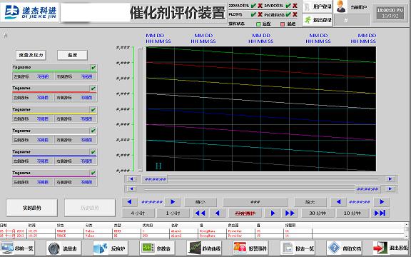411x257 pixels.
Task: Click the fast rewind double-left arrow
Action: pyautogui.click(x=200, y=213)
